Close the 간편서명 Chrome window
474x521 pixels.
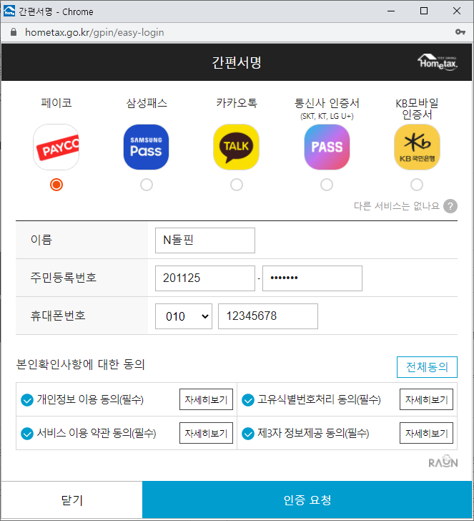click(x=457, y=11)
